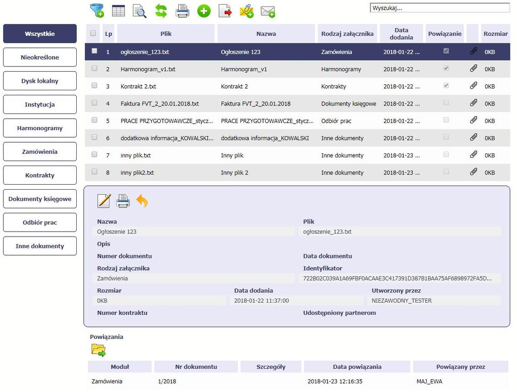Click paperclip icon on Kontrakt 2.txt row
Viewport: 517px width, 392px height.
(474, 86)
